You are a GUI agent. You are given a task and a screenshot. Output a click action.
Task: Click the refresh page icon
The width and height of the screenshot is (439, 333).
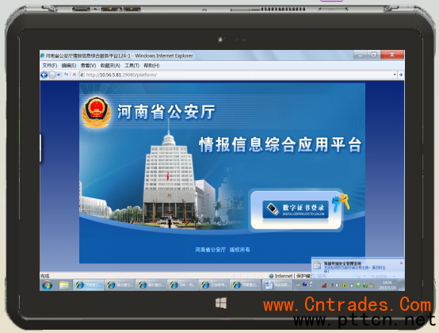(66, 75)
